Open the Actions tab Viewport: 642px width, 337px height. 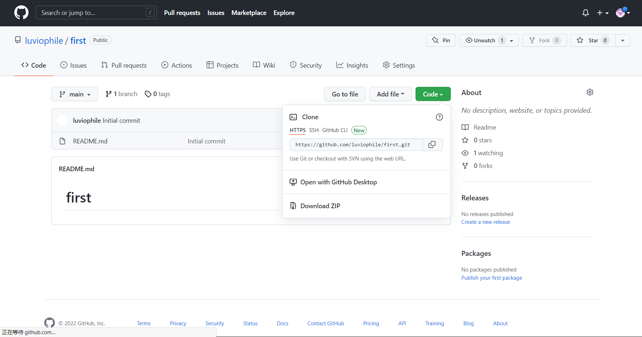click(177, 65)
